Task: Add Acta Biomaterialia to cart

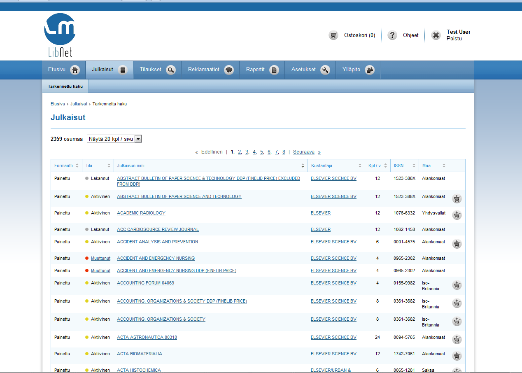Action: [x=457, y=356]
